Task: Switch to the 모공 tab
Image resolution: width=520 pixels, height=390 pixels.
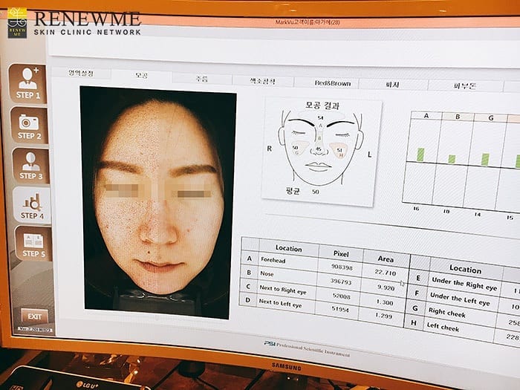Action: coord(142,75)
